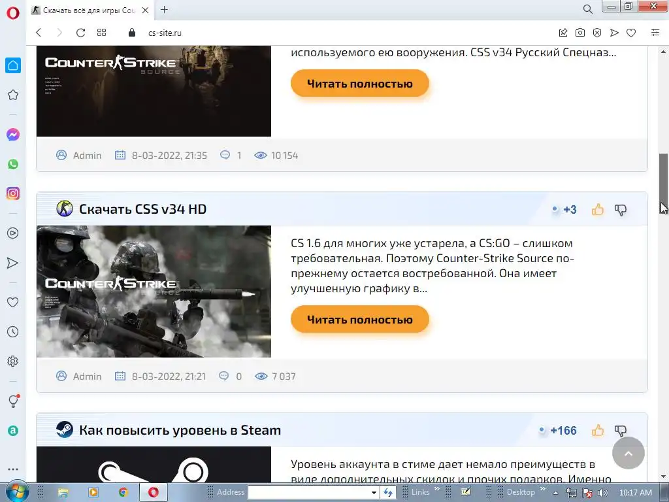669x502 pixels.
Task: Click date '8-03-2022, 21:35'
Action: (169, 156)
